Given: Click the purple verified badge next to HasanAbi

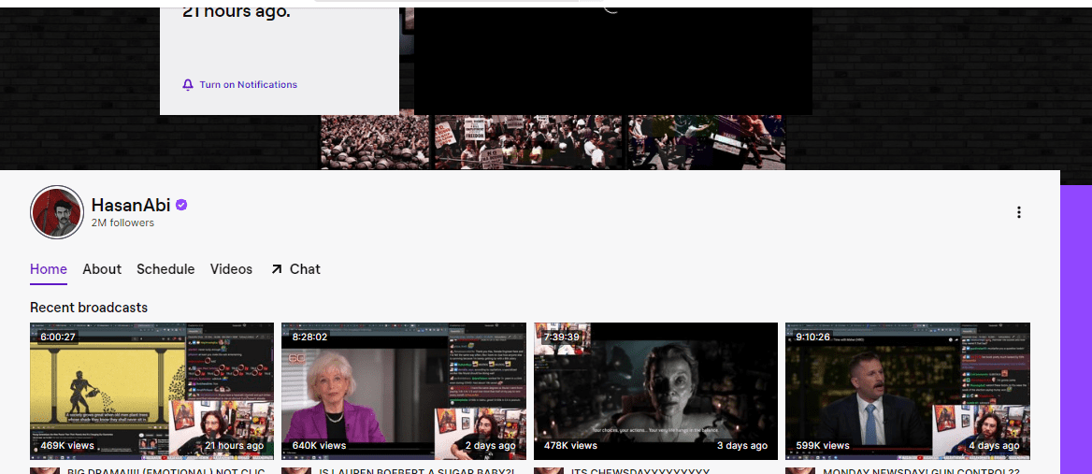Looking at the screenshot, I should (181, 205).
